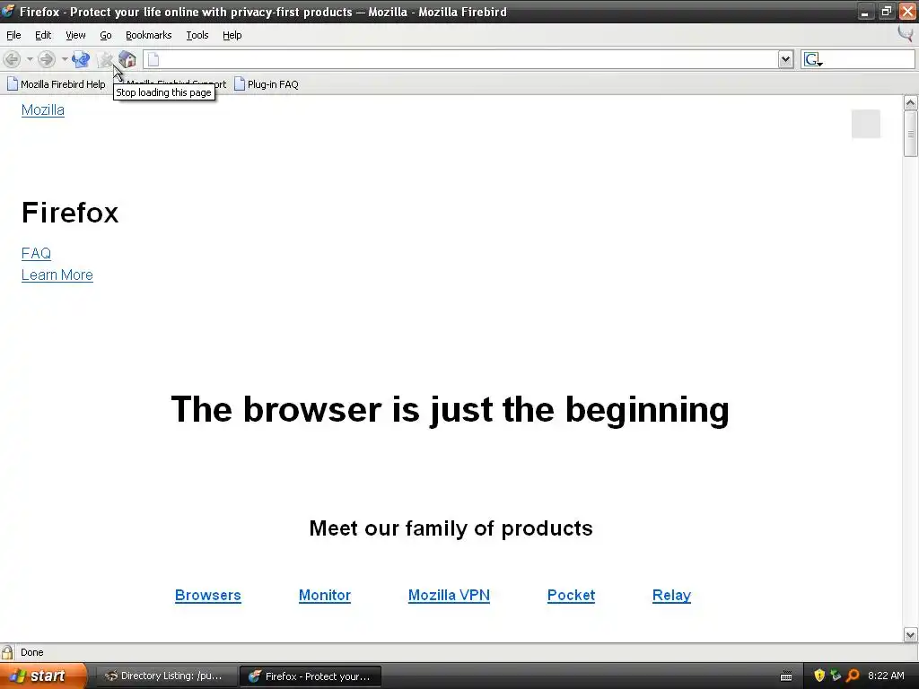
Task: Open the Windows Start menu
Action: click(43, 676)
